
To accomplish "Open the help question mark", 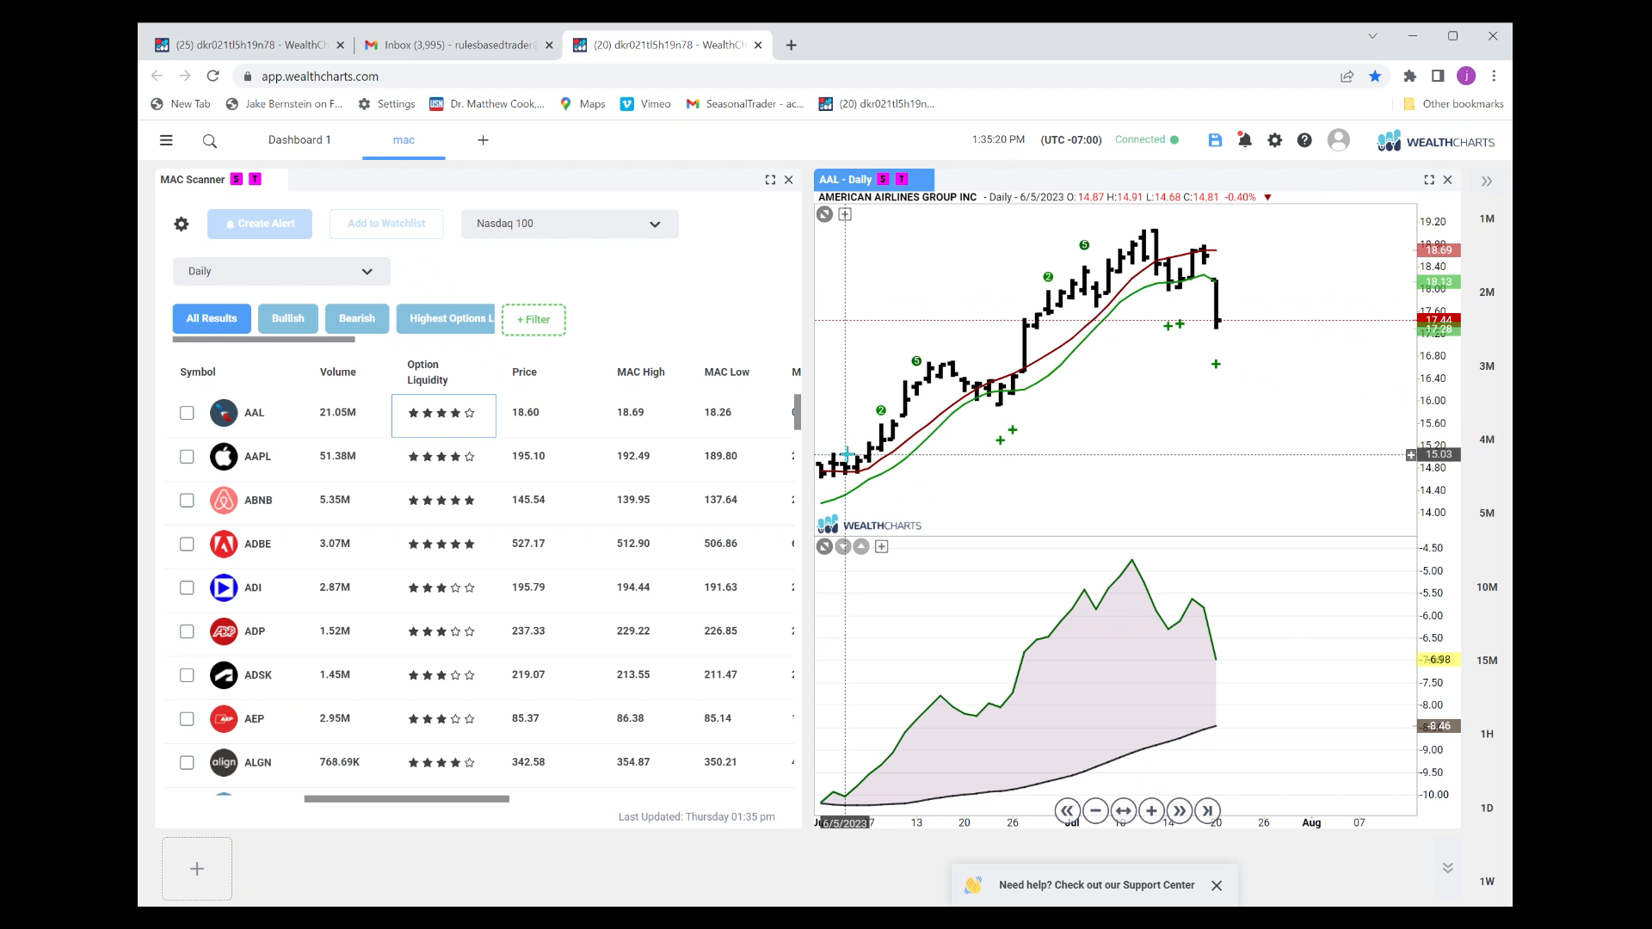I will [x=1304, y=140].
